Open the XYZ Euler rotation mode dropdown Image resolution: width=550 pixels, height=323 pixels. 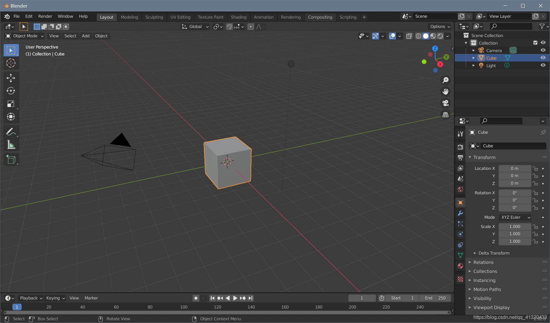pos(515,217)
